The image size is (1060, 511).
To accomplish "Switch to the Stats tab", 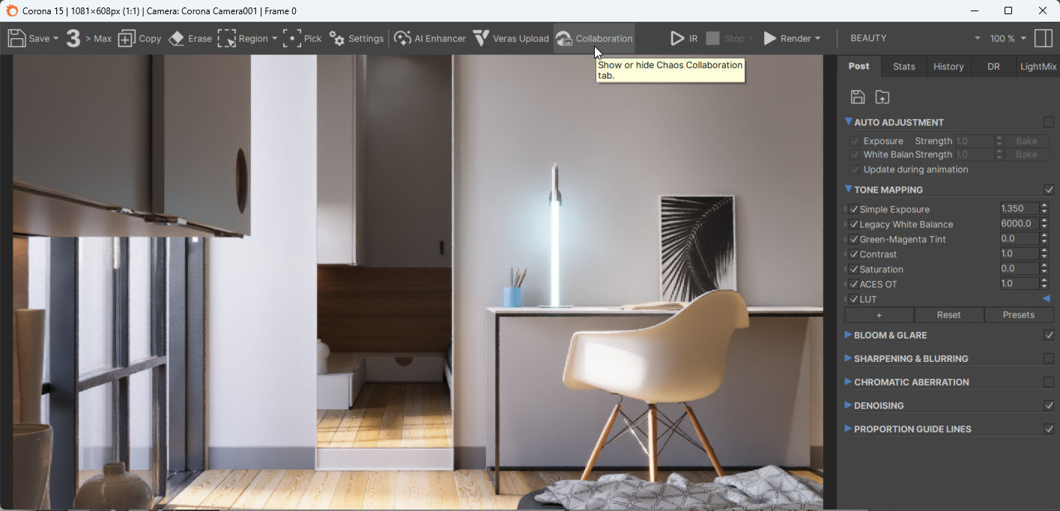I will [904, 66].
